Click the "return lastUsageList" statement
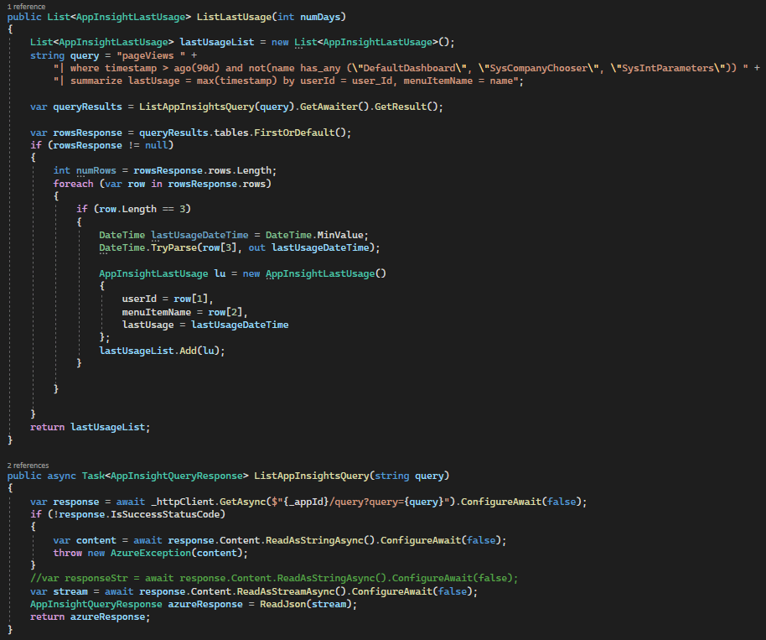This screenshot has width=766, height=640. [91, 428]
